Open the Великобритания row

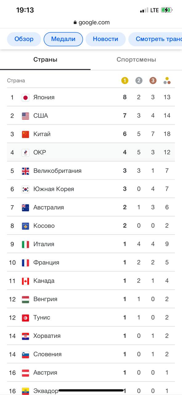coord(91,171)
